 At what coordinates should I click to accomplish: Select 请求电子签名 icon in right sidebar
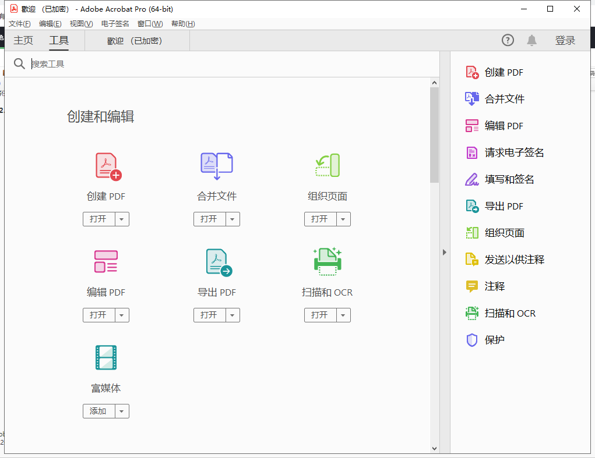pos(471,152)
